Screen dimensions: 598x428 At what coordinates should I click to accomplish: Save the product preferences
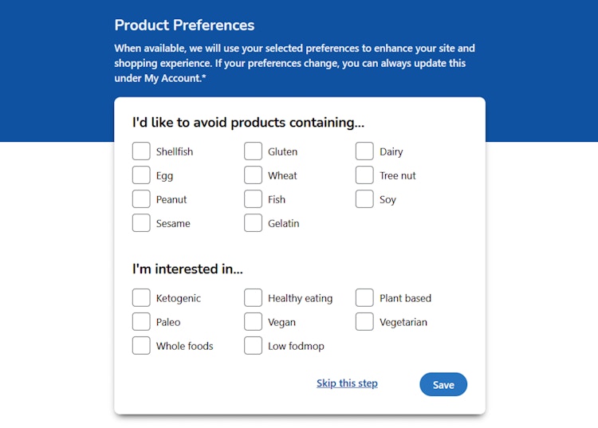(443, 384)
